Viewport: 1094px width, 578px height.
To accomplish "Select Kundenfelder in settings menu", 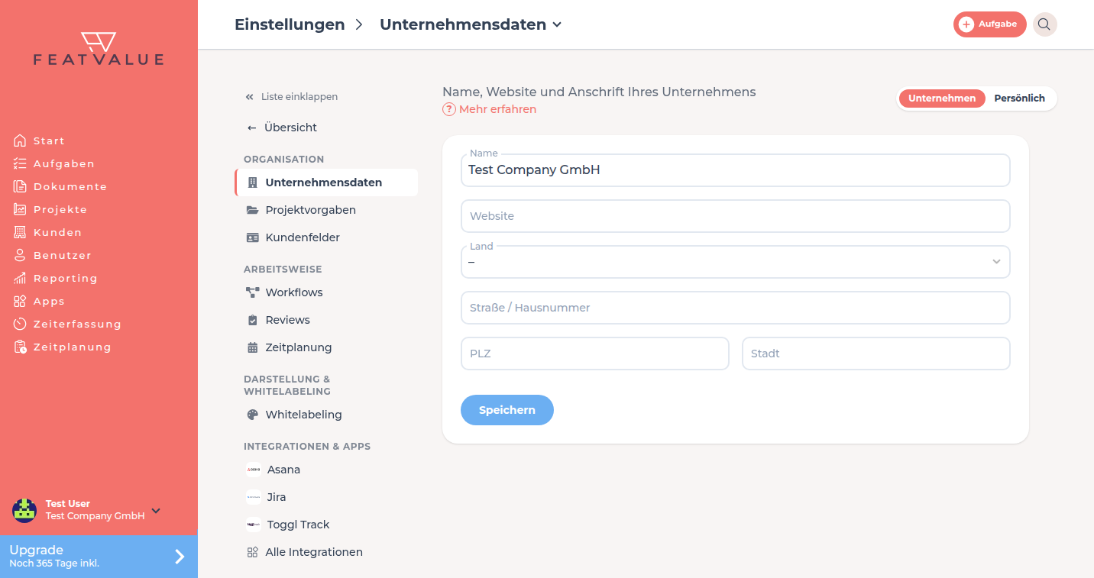I will pos(326,237).
